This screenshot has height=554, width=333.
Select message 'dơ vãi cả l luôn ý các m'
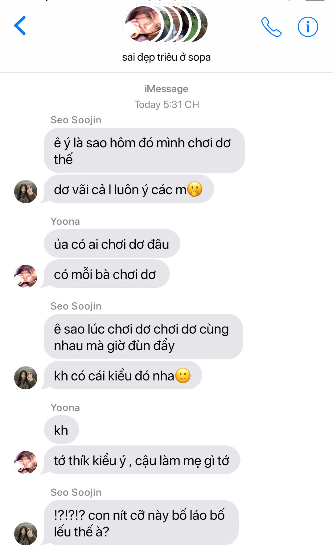coord(129,189)
